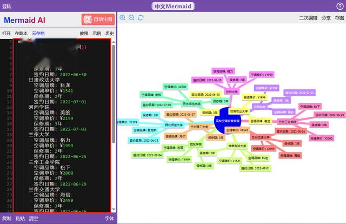The image size is (346, 224).
Task: Click code line 13 河西学院 in editor
Action: point(39,107)
